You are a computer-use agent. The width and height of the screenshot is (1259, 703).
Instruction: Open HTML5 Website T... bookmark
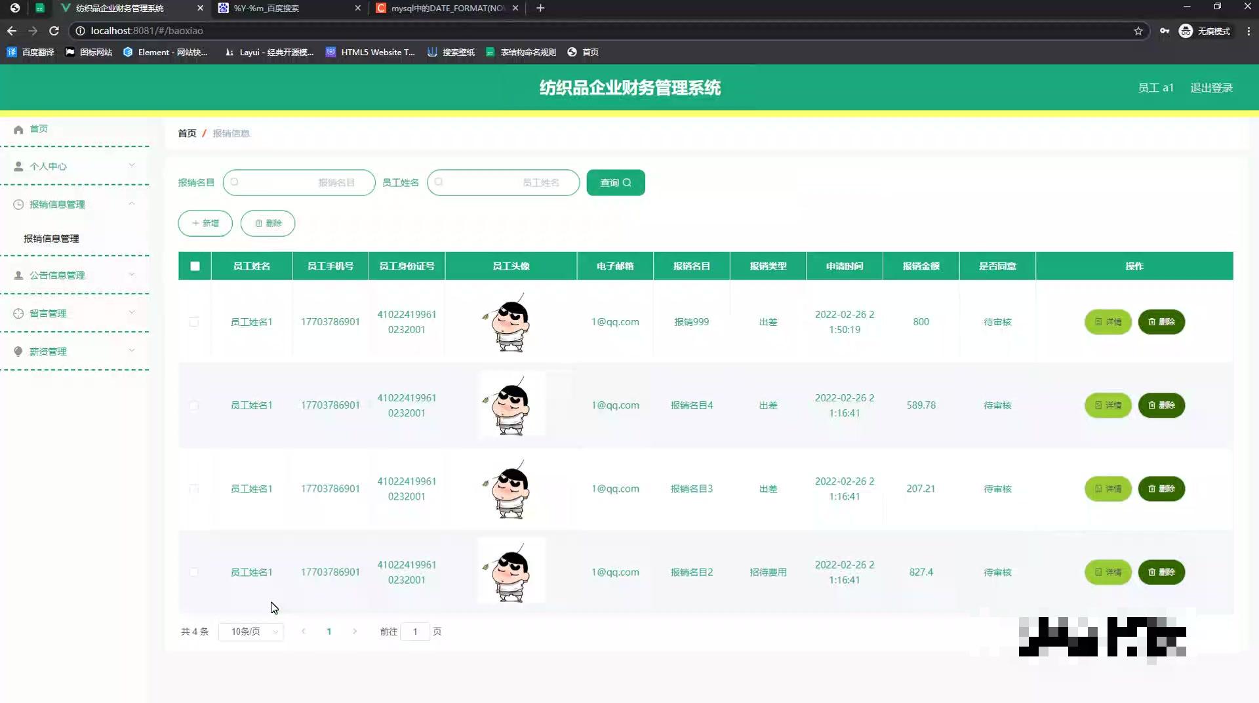[x=370, y=52]
